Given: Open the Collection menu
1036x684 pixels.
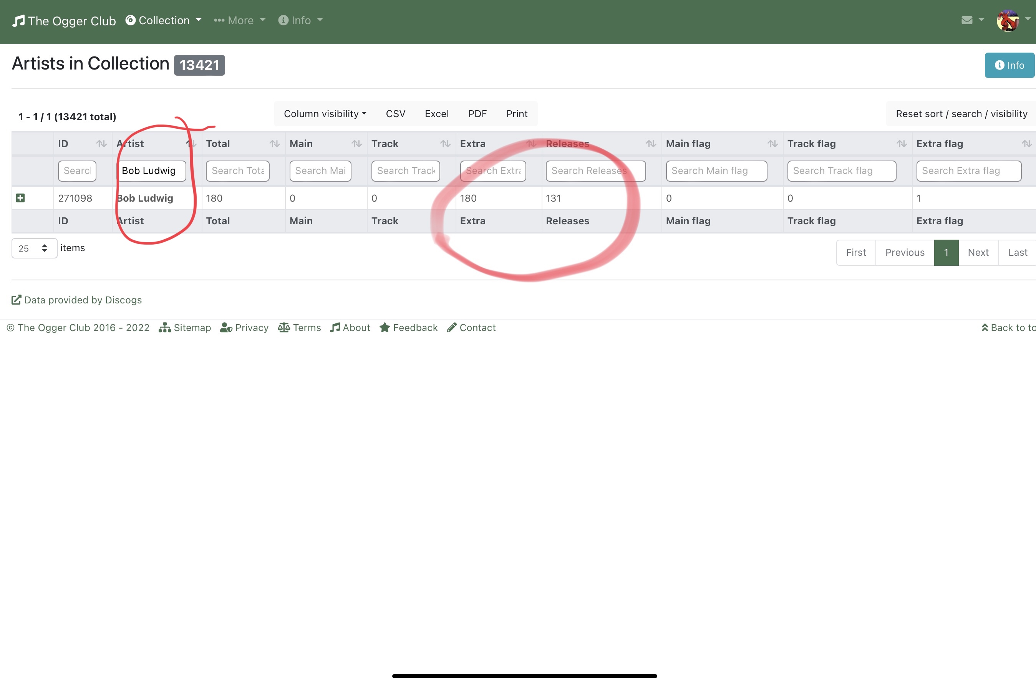Looking at the screenshot, I should click(164, 20).
